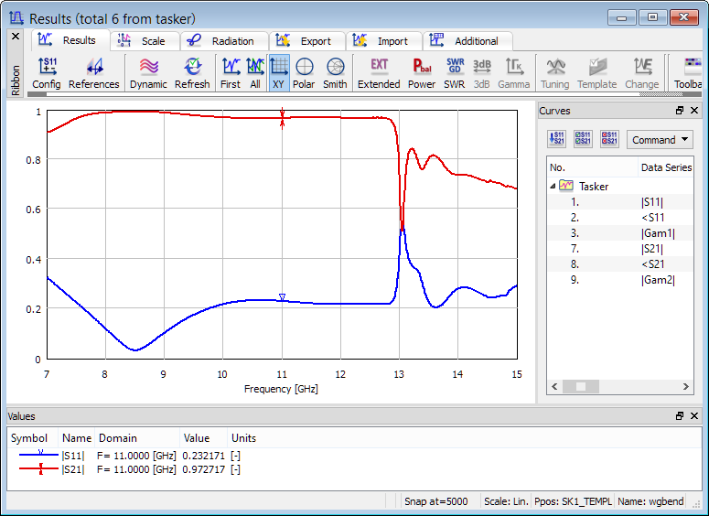Image resolution: width=709 pixels, height=516 pixels.
Task: Open Extended results icon
Action: (379, 73)
